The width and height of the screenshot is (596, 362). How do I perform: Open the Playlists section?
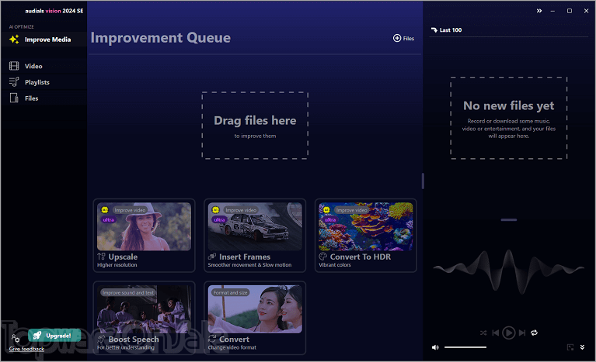point(44,82)
